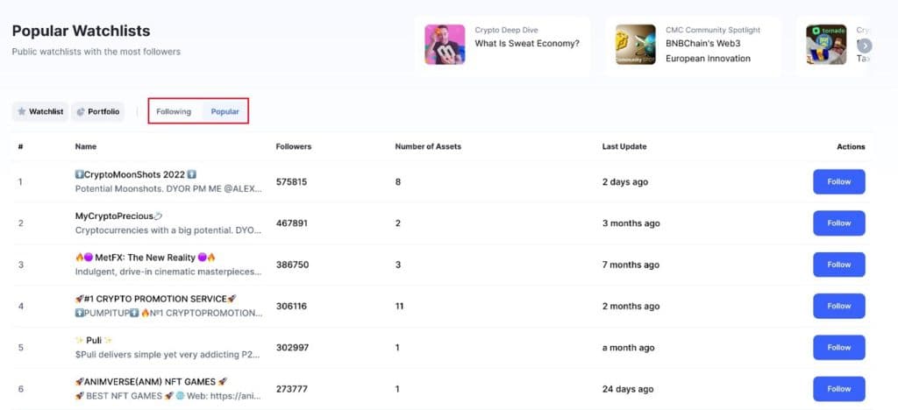The image size is (898, 410).
Task: Open the Sweat Economy article thumbnail
Action: [445, 45]
